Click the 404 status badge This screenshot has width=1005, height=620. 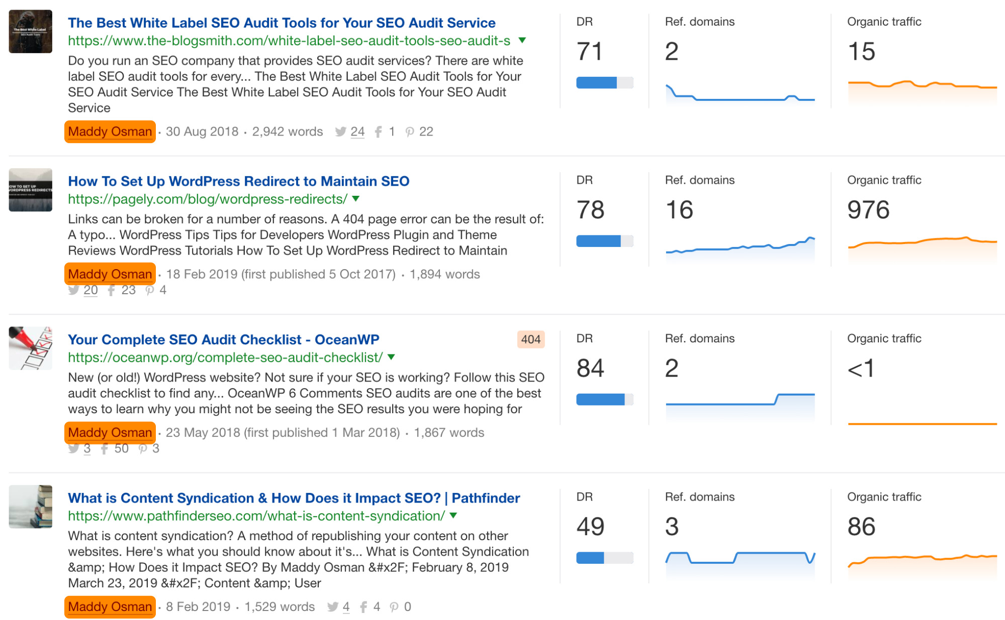click(x=530, y=339)
